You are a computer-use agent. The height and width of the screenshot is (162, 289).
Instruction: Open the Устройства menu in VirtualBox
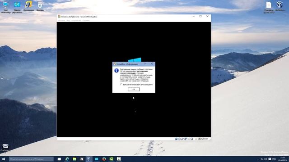pos(76,21)
